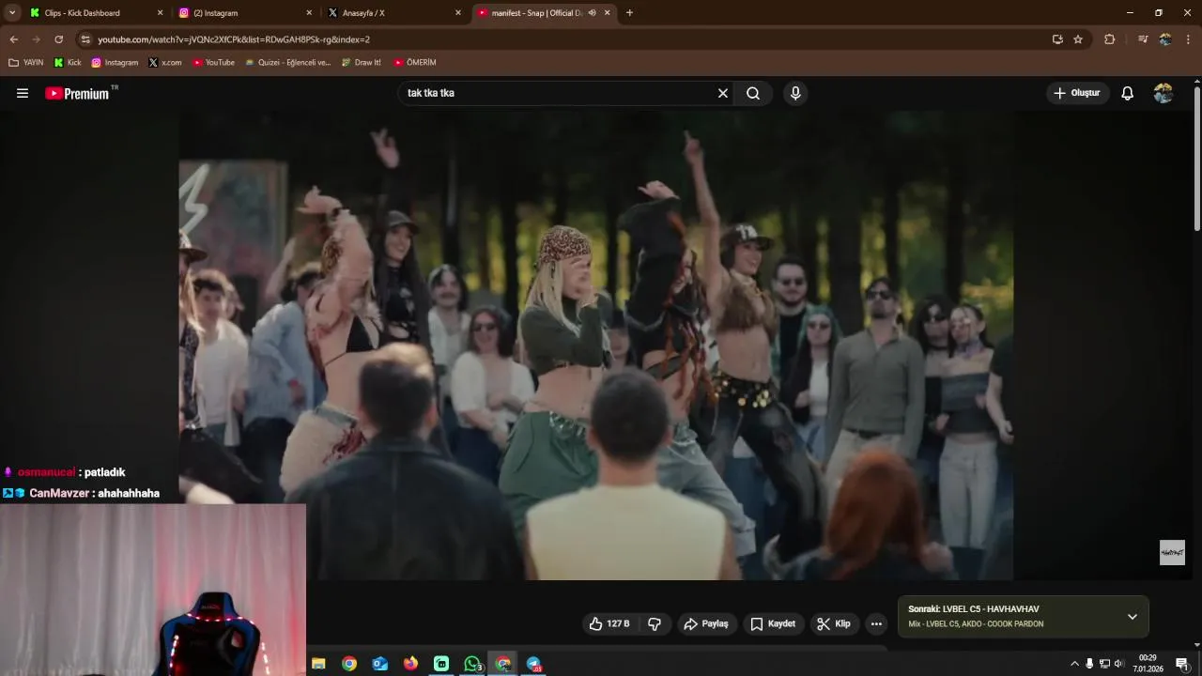Open the YAYIN bookmarks folder
1202x676 pixels.
coord(25,63)
